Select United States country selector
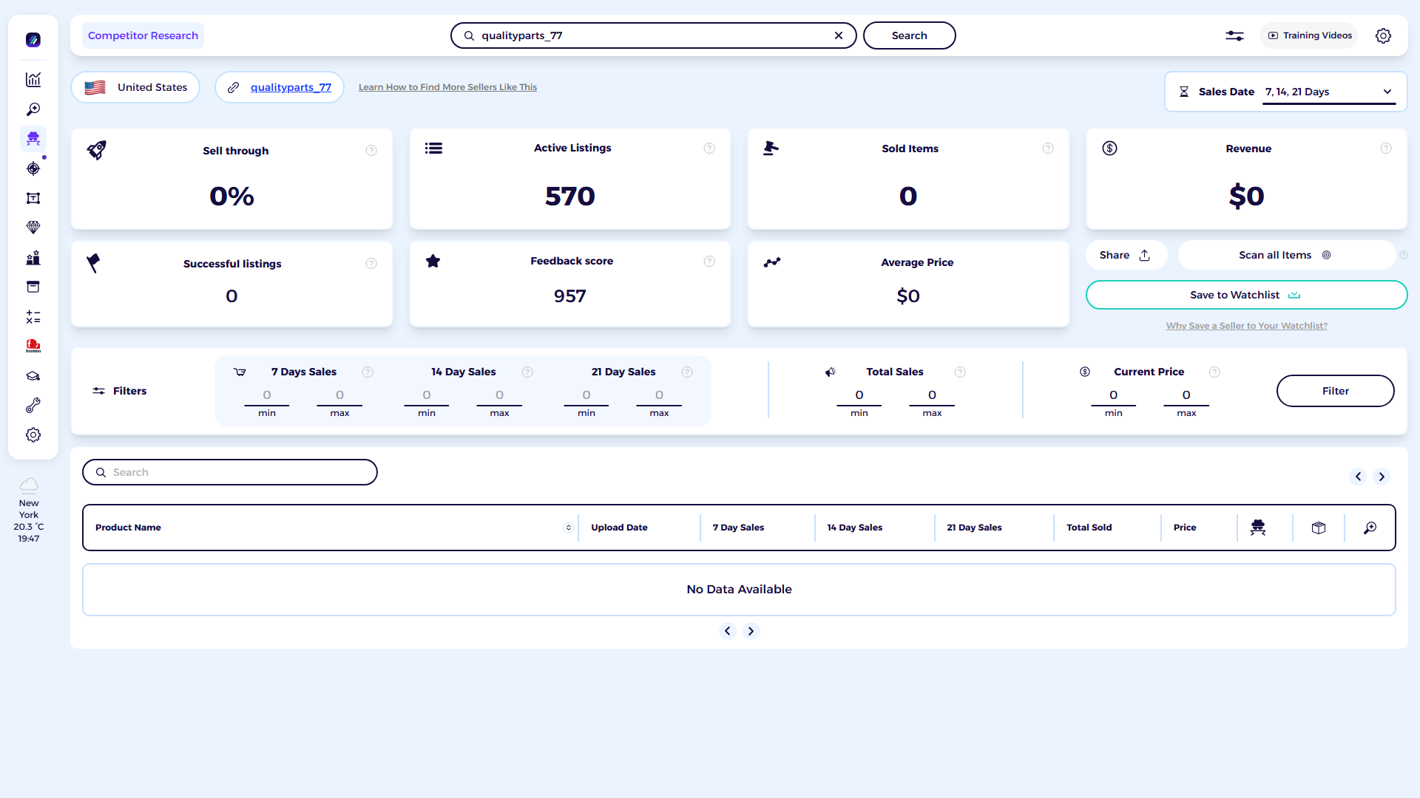The height and width of the screenshot is (798, 1420). pyautogui.click(x=135, y=87)
